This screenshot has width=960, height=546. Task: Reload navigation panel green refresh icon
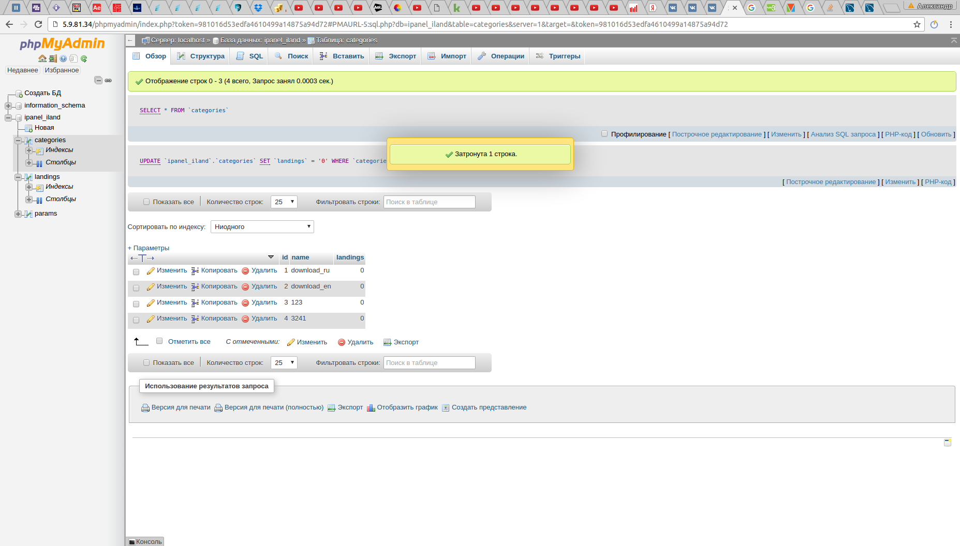click(x=84, y=58)
